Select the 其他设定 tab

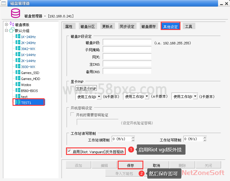(171, 26)
